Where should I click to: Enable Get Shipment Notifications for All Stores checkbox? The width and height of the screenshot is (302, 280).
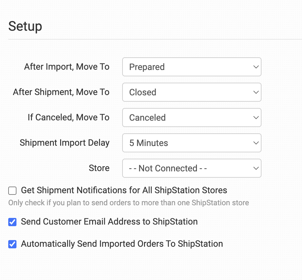click(x=12, y=191)
